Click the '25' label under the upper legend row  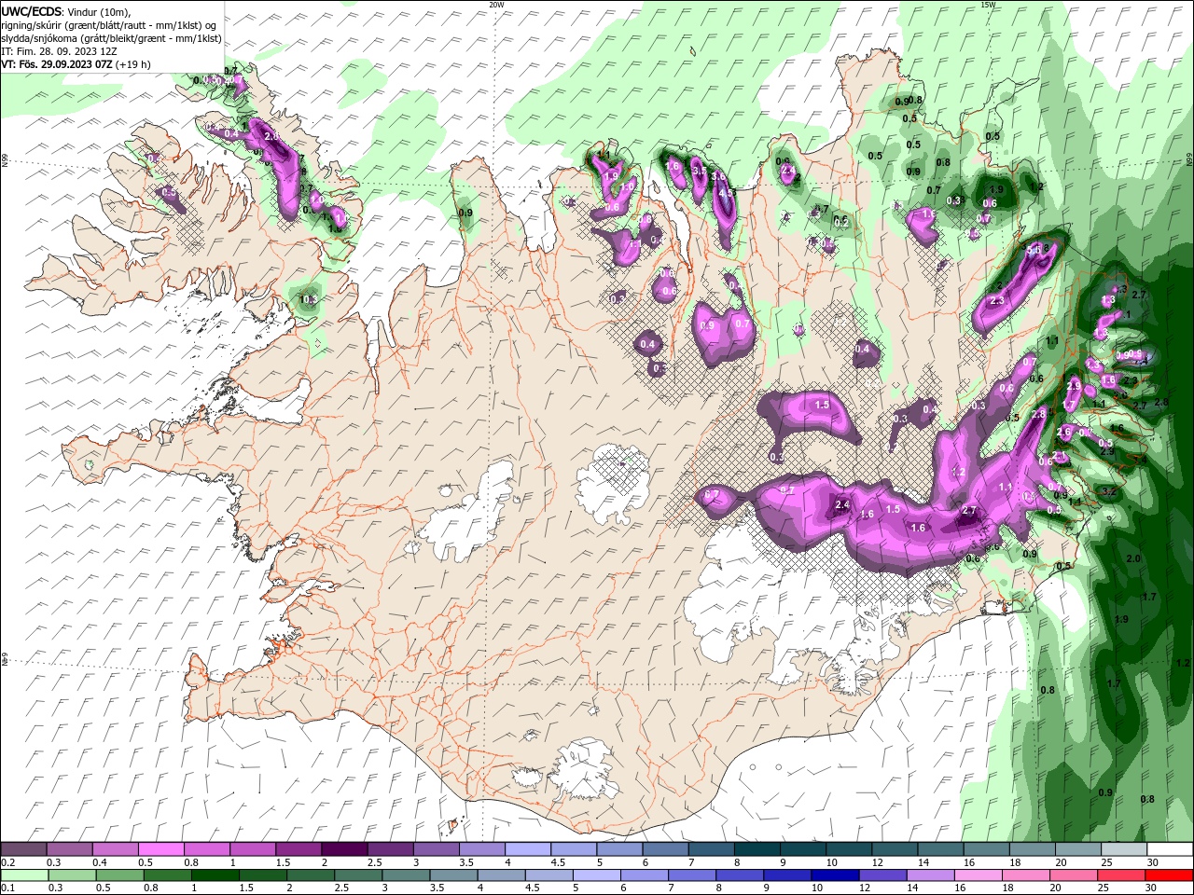click(1106, 862)
